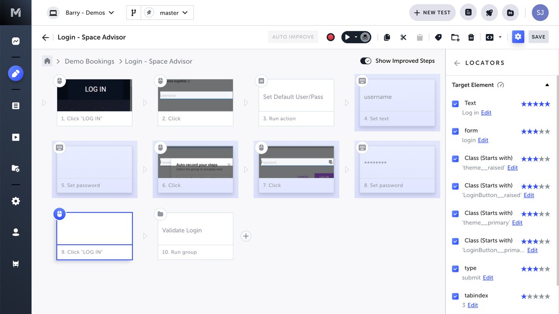Open the Validate Login group step
The width and height of the screenshot is (559, 314).
[196, 236]
